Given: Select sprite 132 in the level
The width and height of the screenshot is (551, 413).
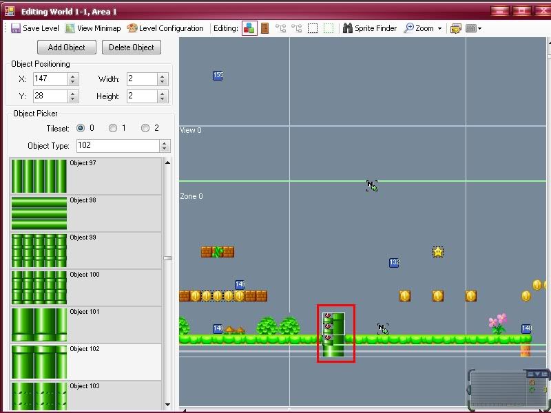Looking at the screenshot, I should pyautogui.click(x=394, y=263).
